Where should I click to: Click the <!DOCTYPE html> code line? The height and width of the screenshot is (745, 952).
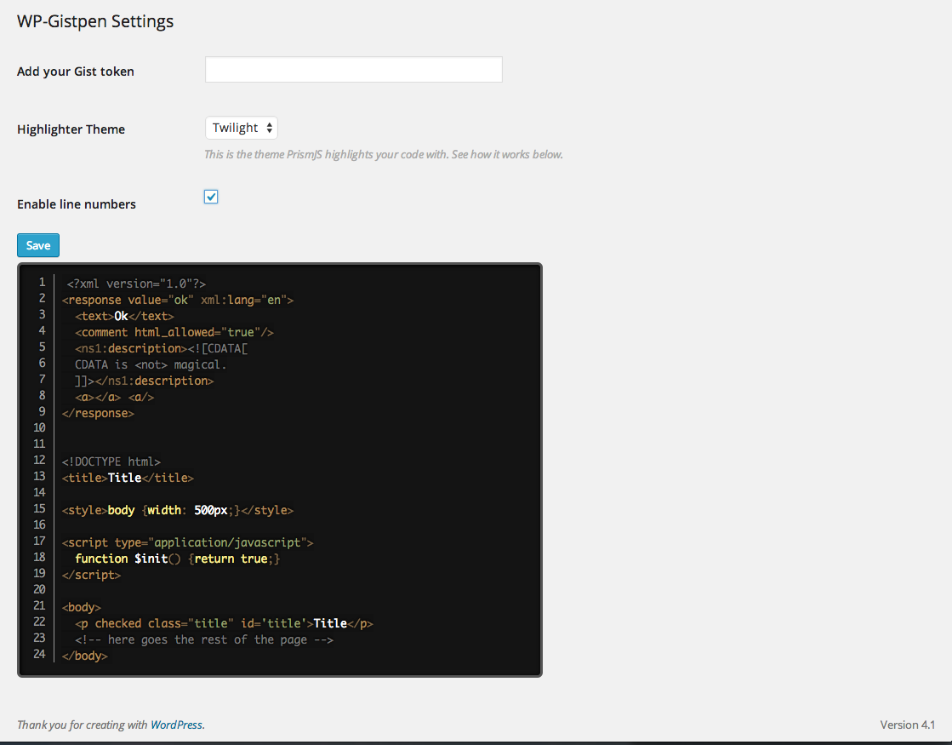point(111,461)
